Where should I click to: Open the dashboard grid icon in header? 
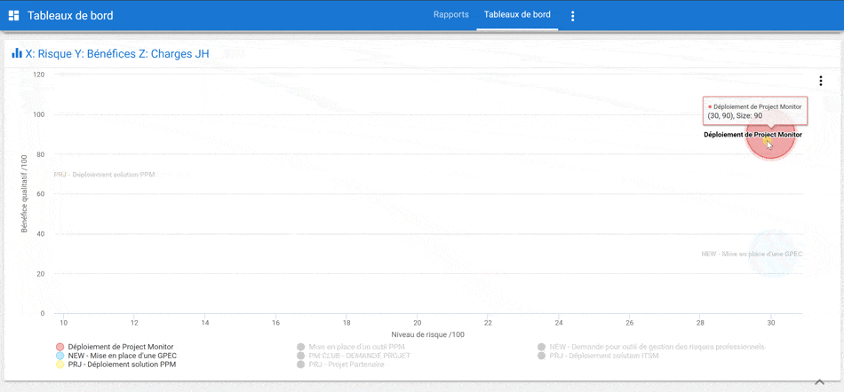14,16
